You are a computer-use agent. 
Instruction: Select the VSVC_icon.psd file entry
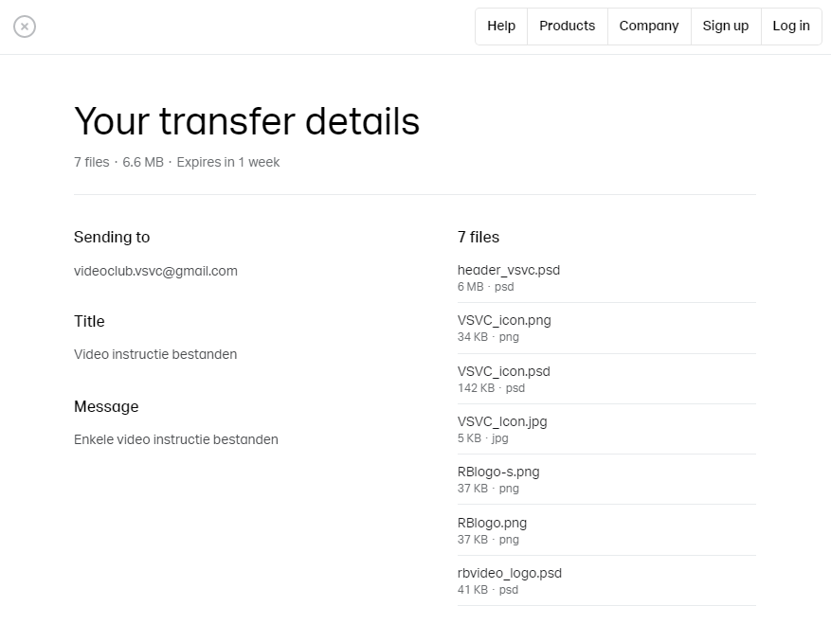(x=606, y=379)
